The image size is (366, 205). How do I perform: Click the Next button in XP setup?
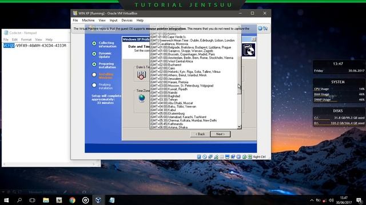click(220, 134)
